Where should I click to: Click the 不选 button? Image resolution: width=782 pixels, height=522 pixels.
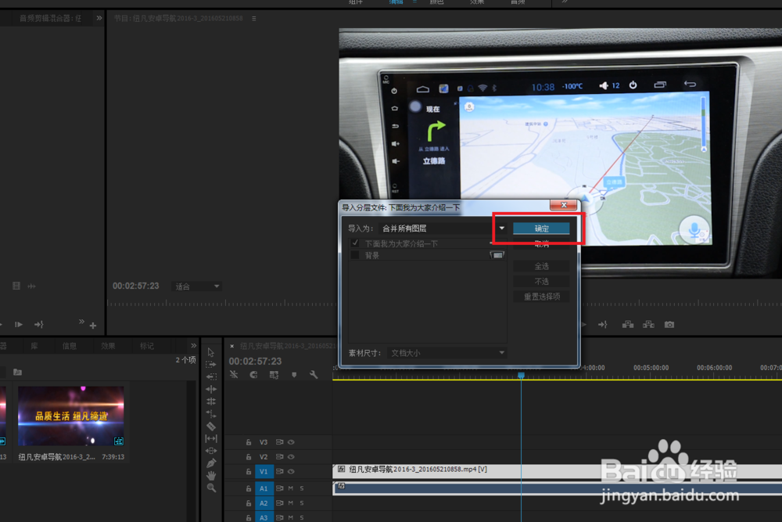click(x=542, y=282)
